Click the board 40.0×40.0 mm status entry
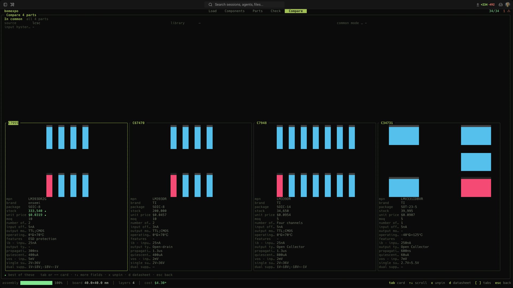 pyautogui.click(x=90, y=283)
